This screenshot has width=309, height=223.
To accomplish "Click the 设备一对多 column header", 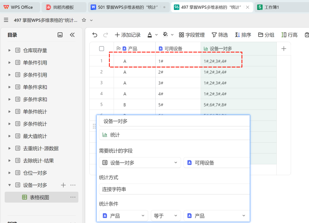I will (x=239, y=48).
